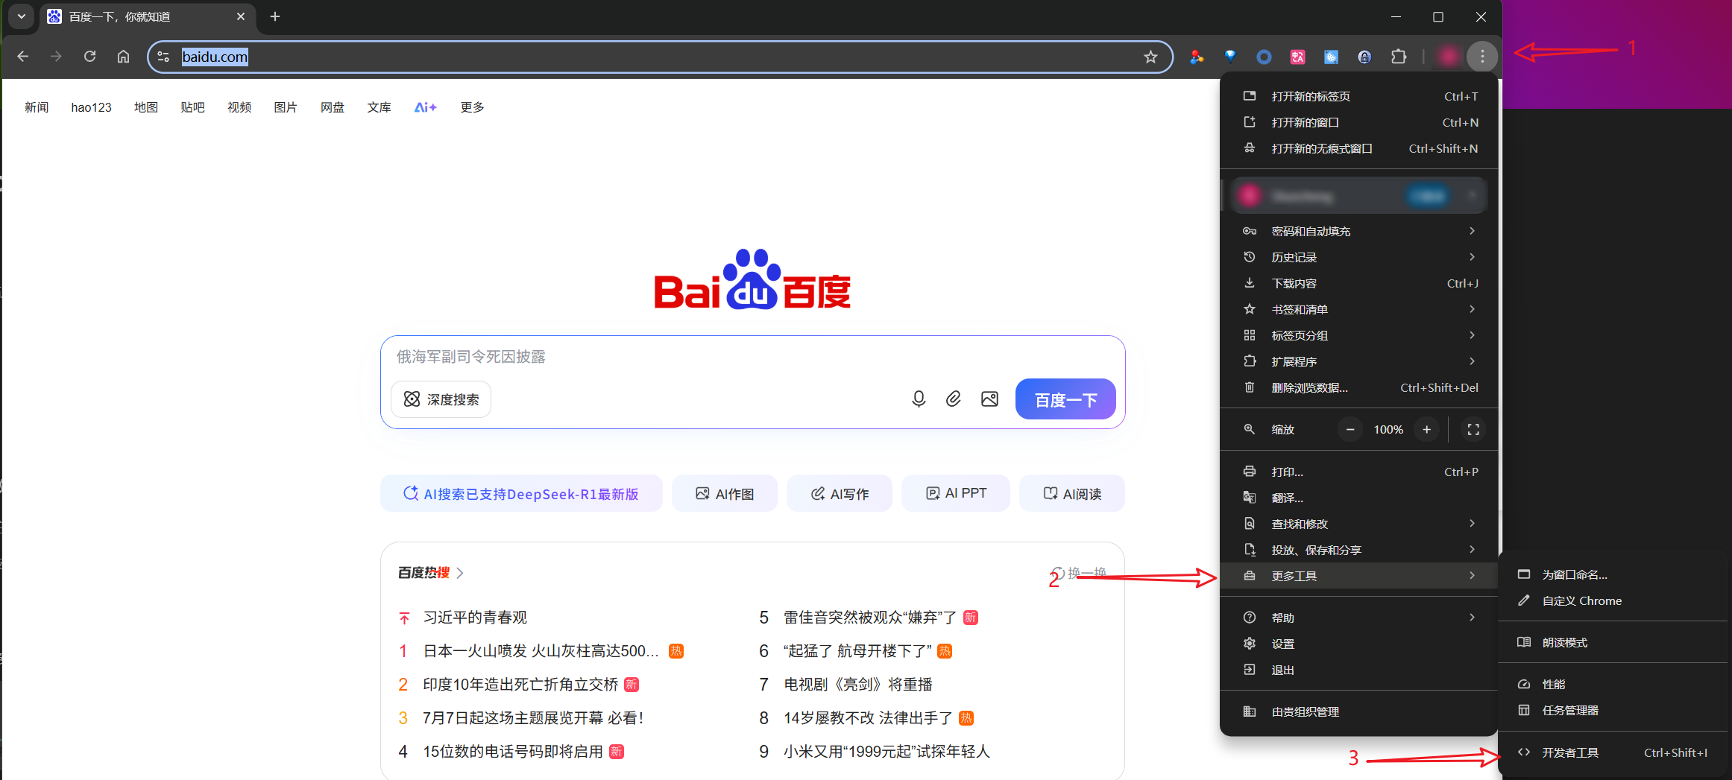Click into the Baidu search input box
This screenshot has height=780, width=1732.
[x=752, y=357]
